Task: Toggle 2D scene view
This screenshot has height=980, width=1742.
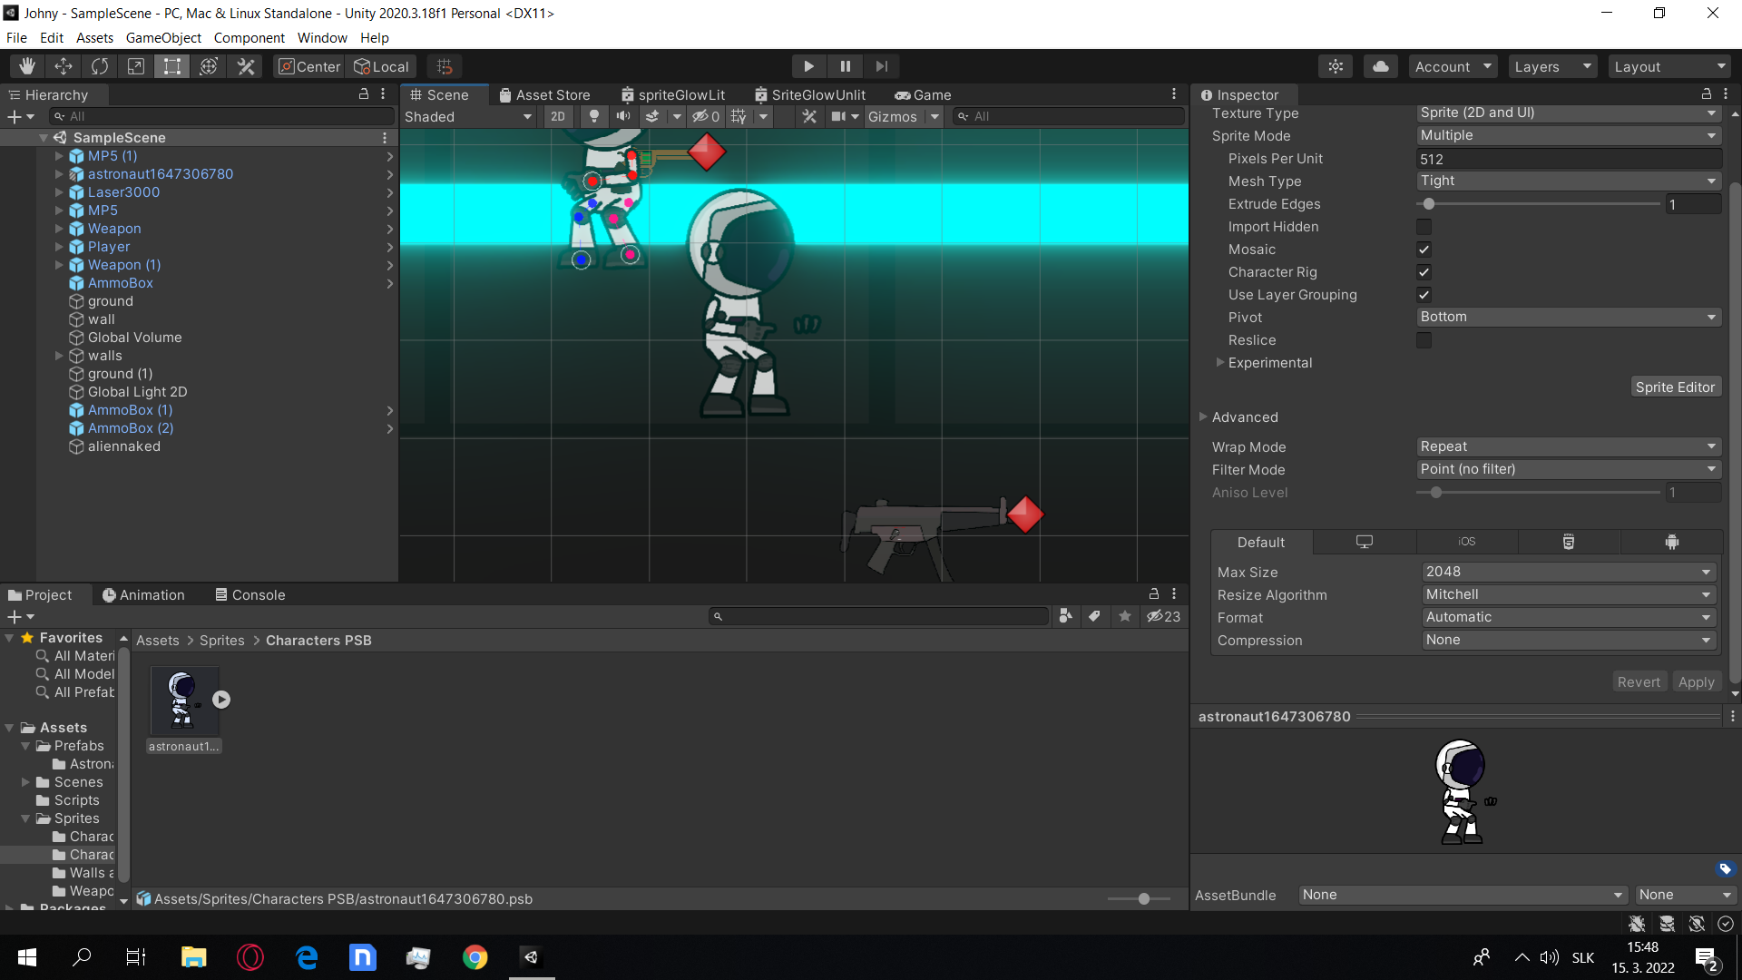Action: [558, 116]
